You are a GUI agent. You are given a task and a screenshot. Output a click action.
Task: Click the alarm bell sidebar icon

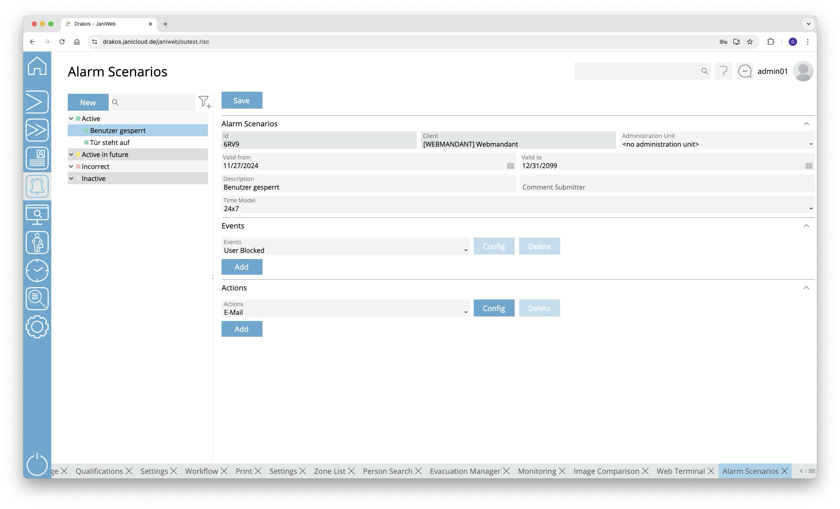(x=37, y=186)
